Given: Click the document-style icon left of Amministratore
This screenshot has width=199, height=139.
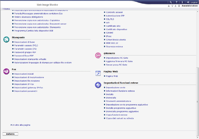Looking at the screenshot, I should tap(179, 6).
